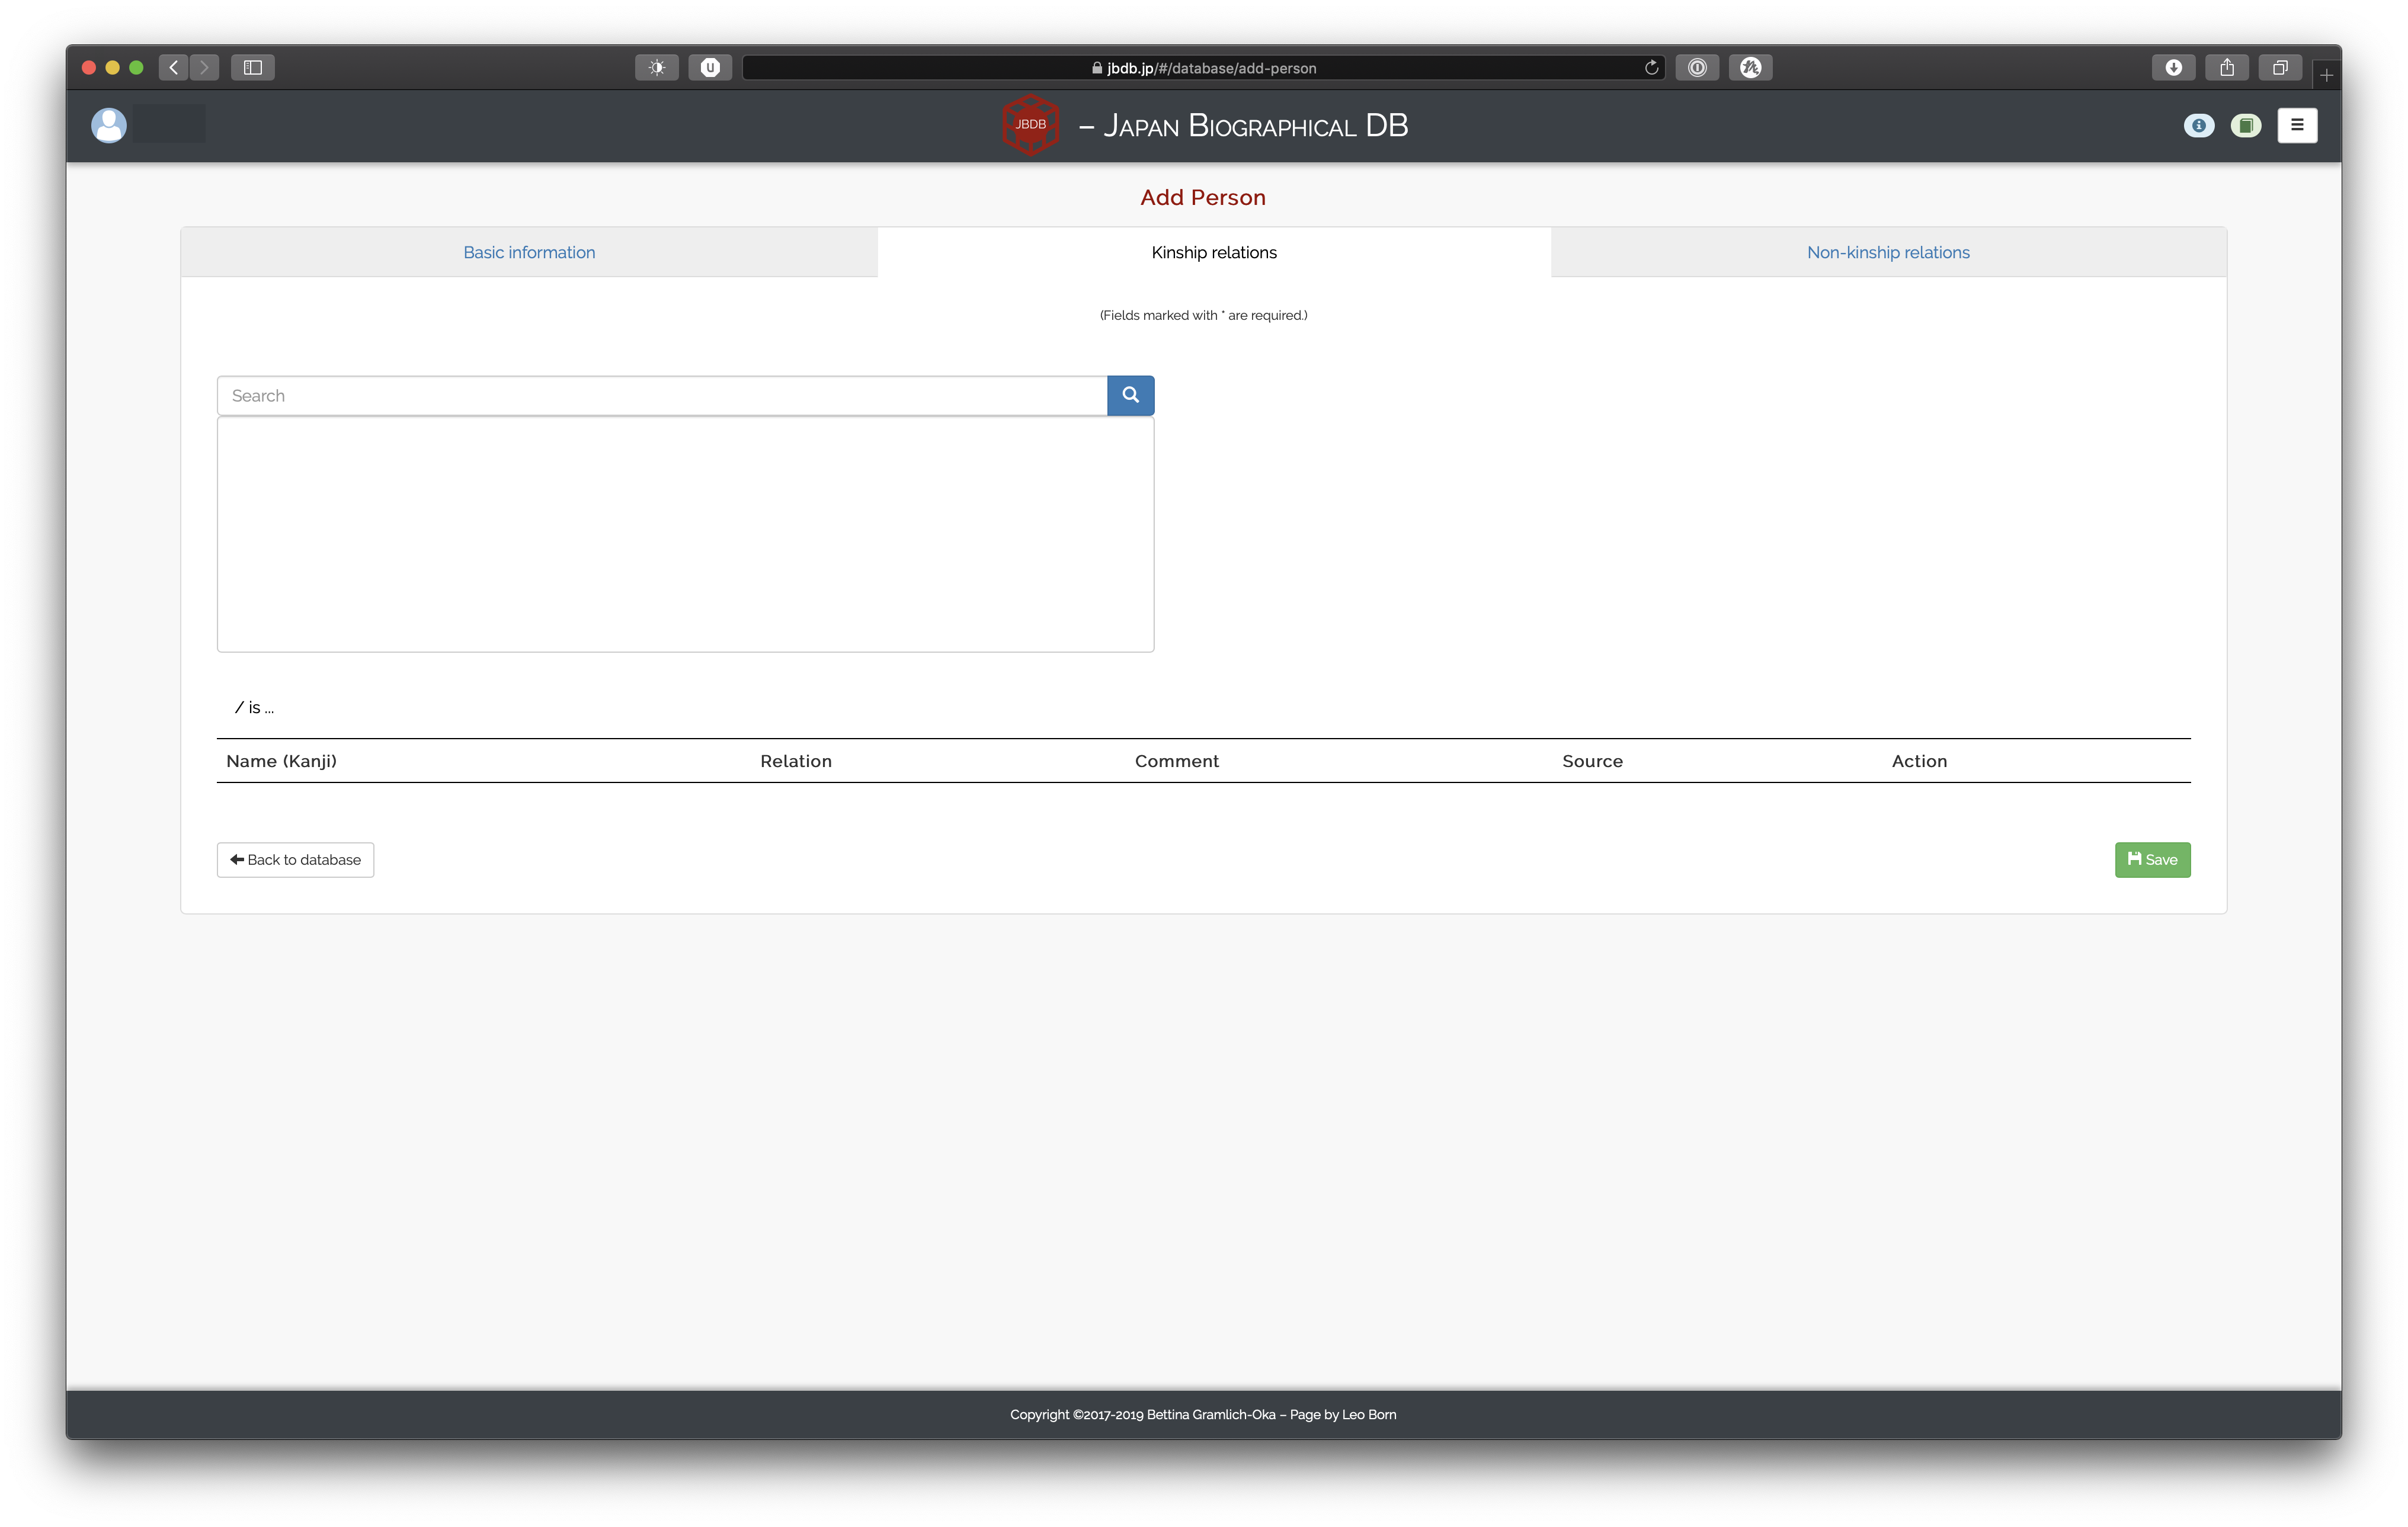Click Back to database button
Image resolution: width=2408 pixels, height=1527 pixels.
click(295, 859)
